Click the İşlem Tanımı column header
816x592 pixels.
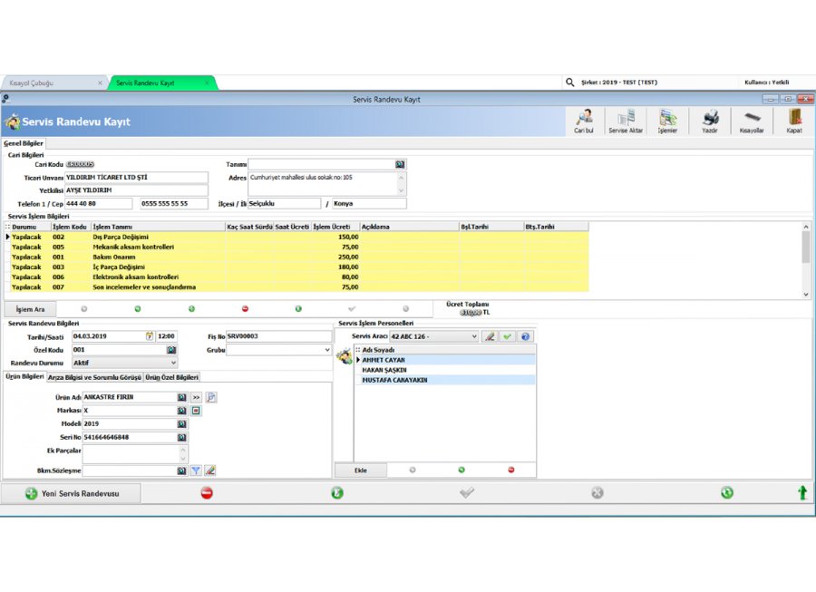tap(158, 227)
